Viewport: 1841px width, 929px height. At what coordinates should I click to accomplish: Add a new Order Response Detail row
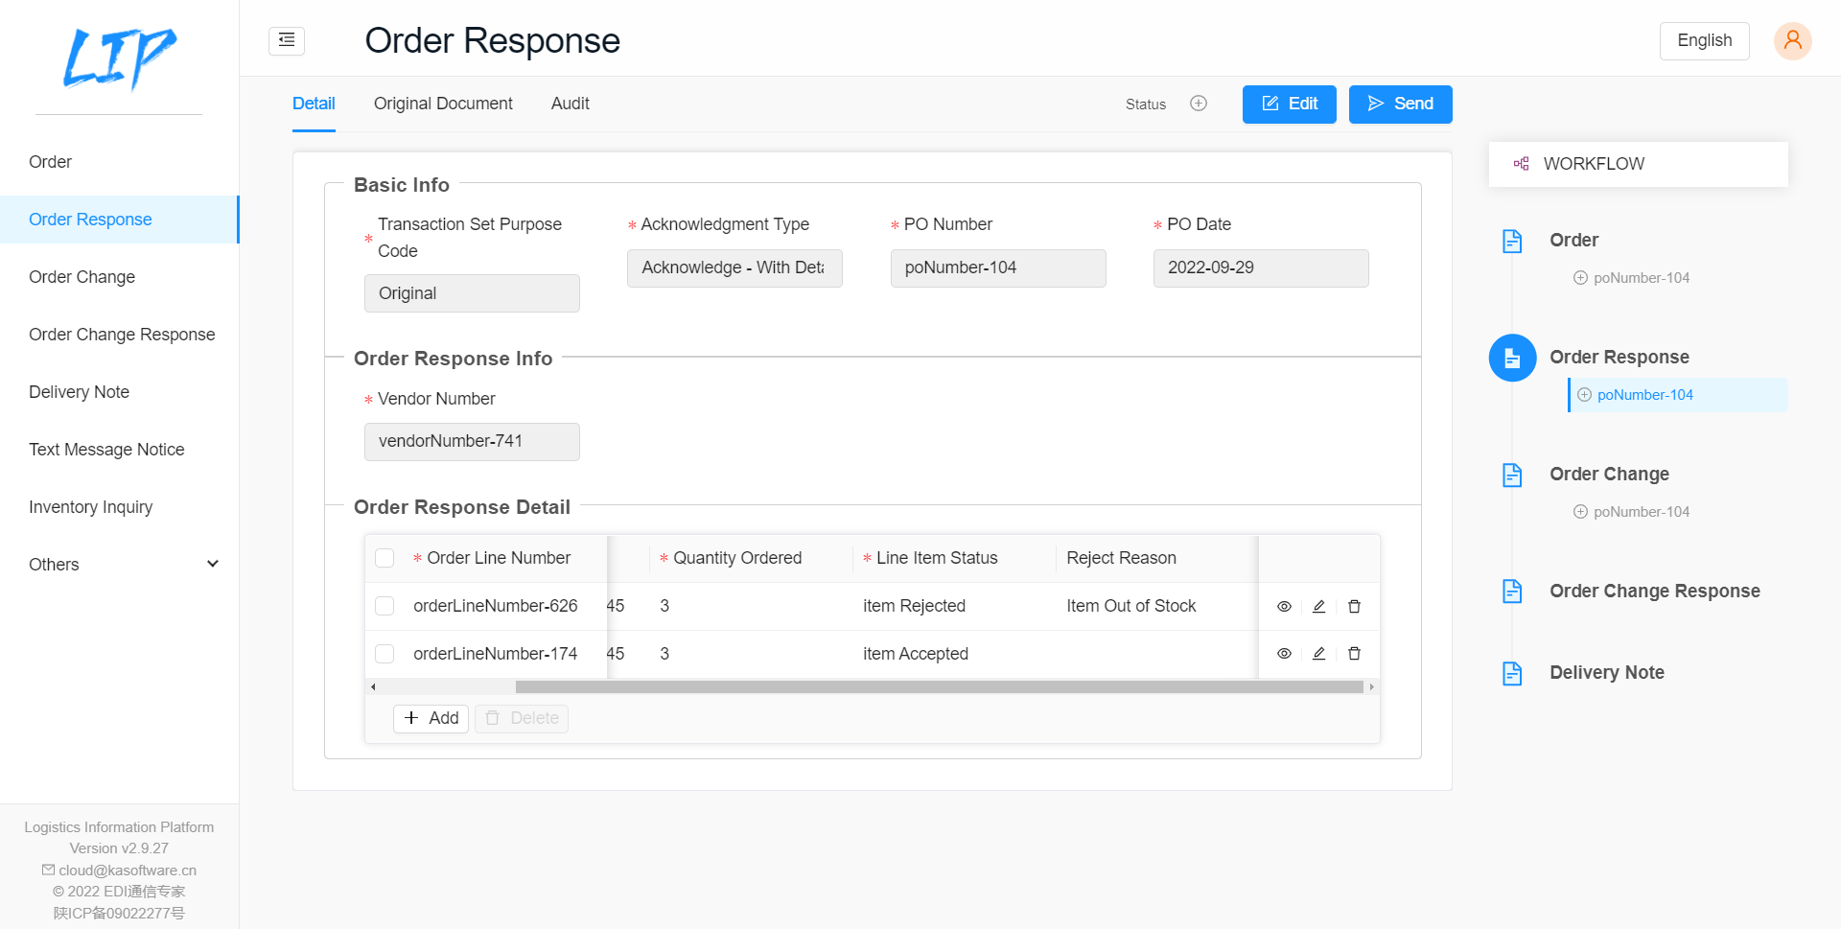(x=431, y=718)
